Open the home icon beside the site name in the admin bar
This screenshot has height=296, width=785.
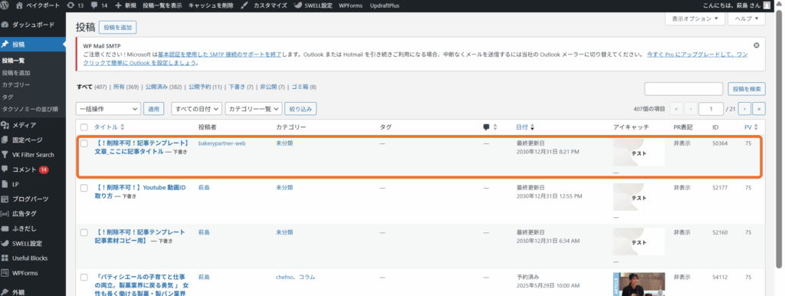coord(19,5)
